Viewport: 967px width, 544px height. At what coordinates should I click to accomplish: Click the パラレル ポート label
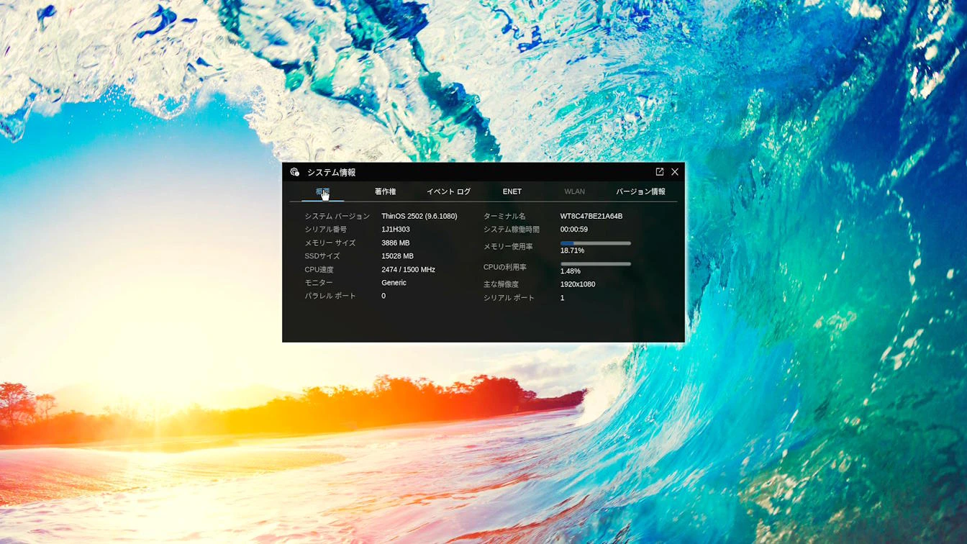[x=330, y=296]
